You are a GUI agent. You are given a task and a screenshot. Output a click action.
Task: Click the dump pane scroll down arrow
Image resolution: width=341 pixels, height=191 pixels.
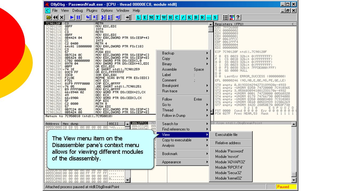(x=127, y=180)
